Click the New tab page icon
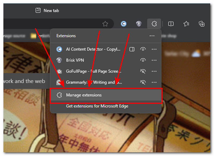Viewport: 214px width, 156px height. [38, 10]
